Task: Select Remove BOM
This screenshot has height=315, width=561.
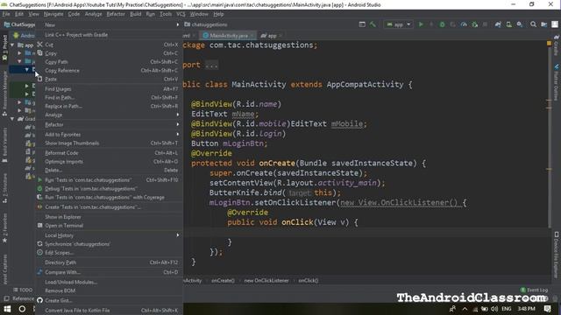Action: click(x=109, y=290)
